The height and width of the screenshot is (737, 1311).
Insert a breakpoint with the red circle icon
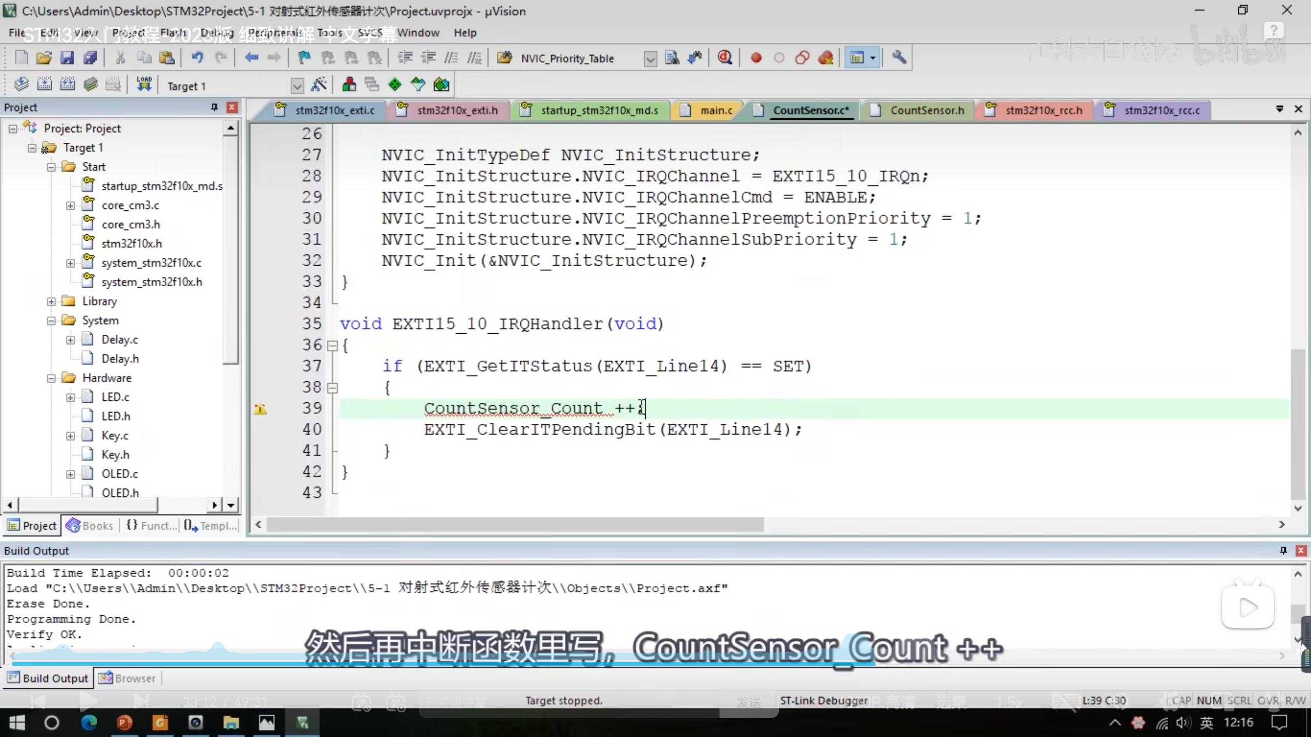pyautogui.click(x=756, y=58)
